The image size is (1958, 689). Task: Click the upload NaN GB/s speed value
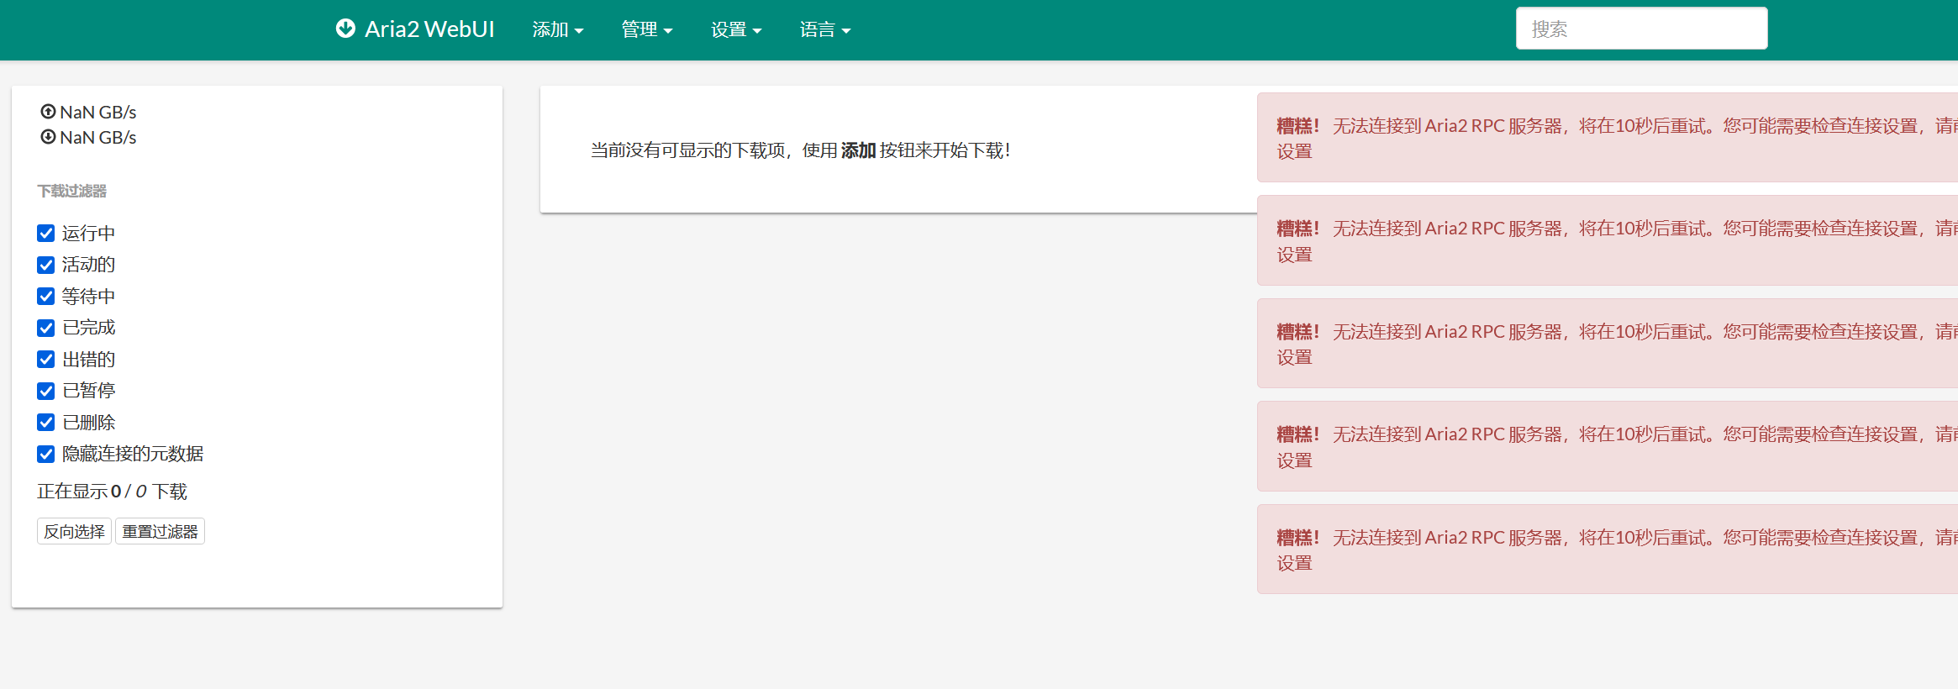[98, 112]
